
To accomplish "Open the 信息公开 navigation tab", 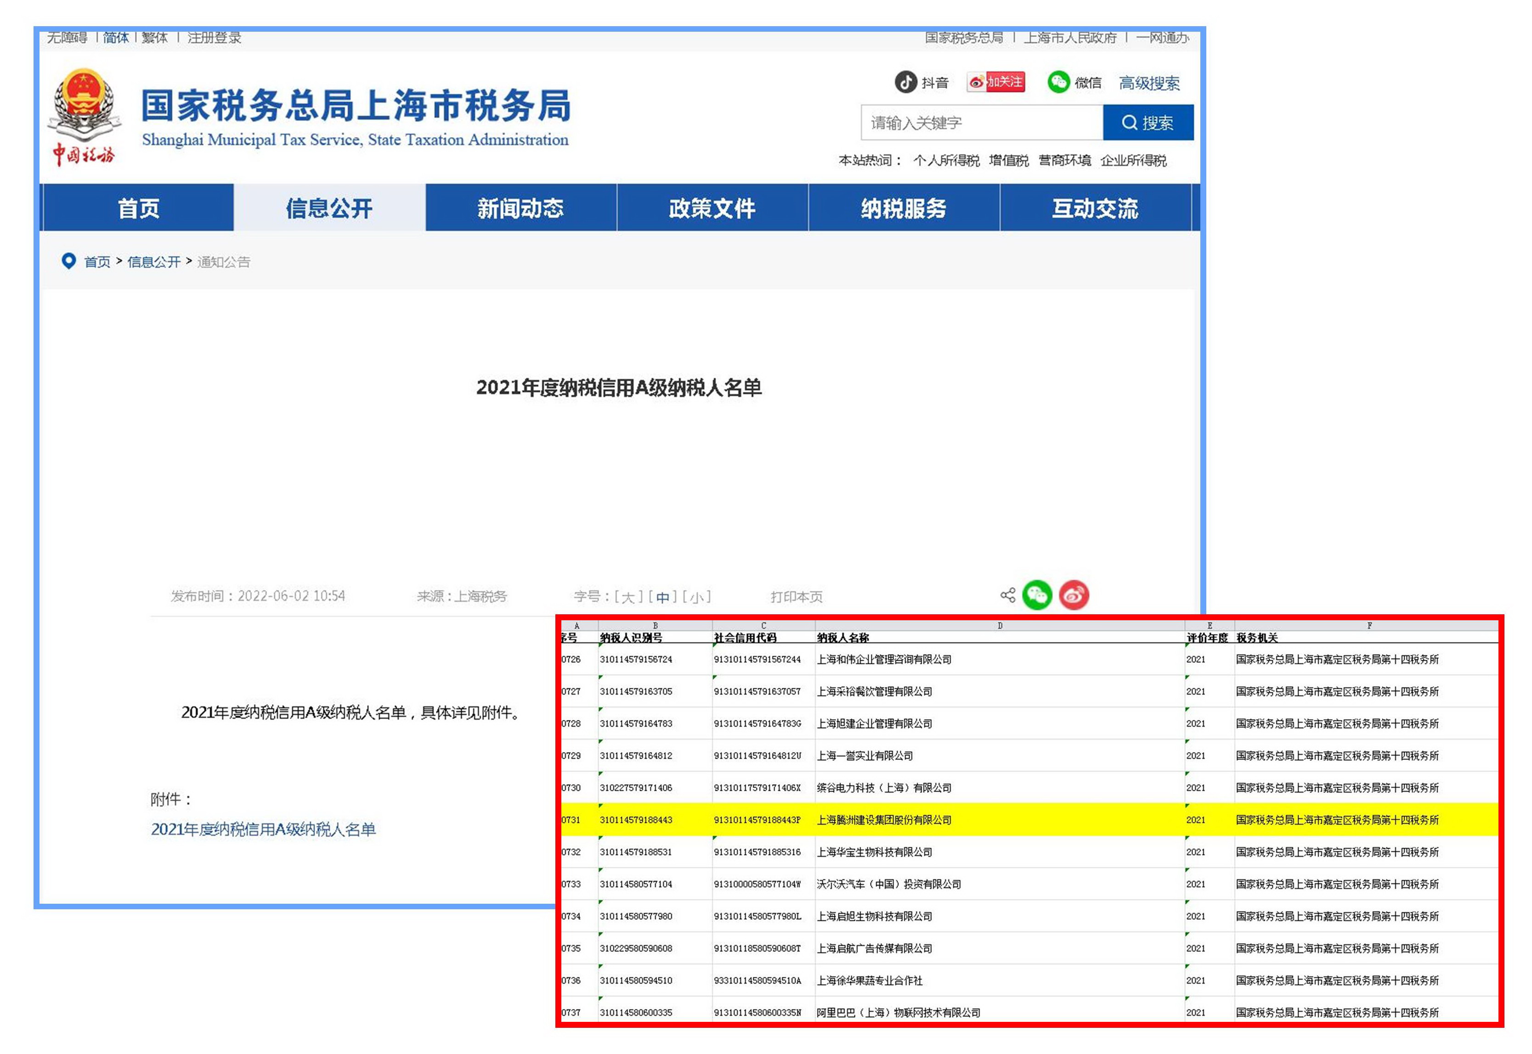I will click(x=329, y=208).
